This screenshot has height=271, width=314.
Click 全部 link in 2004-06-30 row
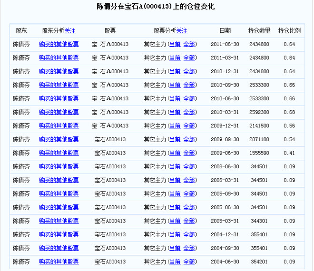pyautogui.click(x=189, y=261)
